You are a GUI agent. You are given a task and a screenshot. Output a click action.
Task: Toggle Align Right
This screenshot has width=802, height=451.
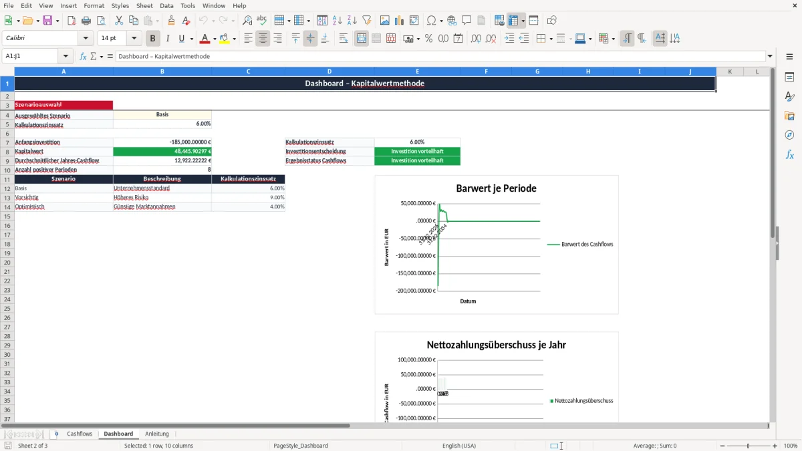click(277, 39)
